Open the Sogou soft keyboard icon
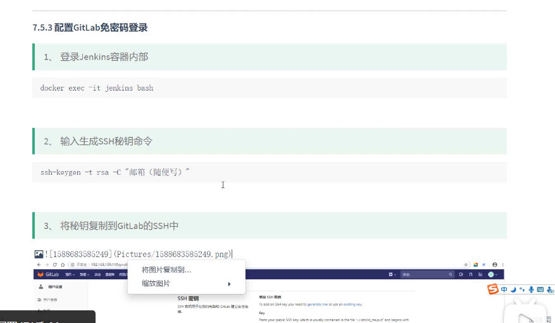This screenshot has width=555, height=323. tap(540, 289)
